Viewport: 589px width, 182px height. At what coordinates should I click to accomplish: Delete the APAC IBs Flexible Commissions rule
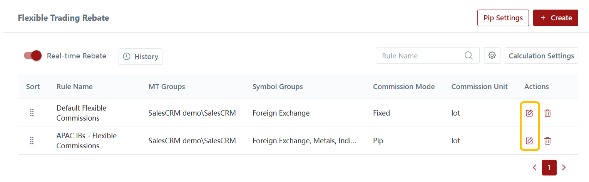(547, 141)
